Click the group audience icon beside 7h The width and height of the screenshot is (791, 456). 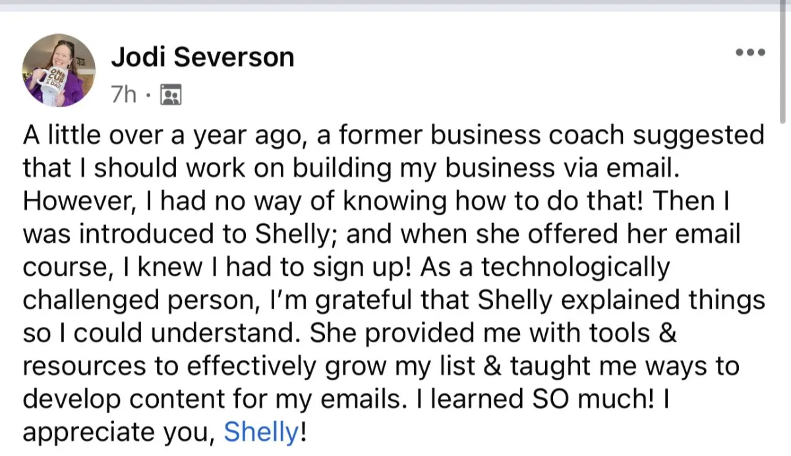[x=170, y=96]
